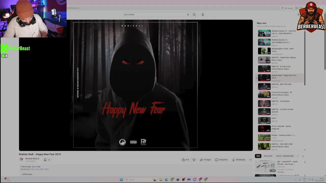Save the video with Enregistrer

tap(221, 160)
